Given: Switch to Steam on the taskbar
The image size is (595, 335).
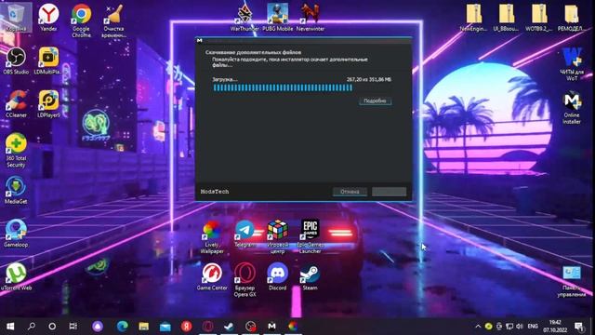Looking at the screenshot, I should coord(229,327).
